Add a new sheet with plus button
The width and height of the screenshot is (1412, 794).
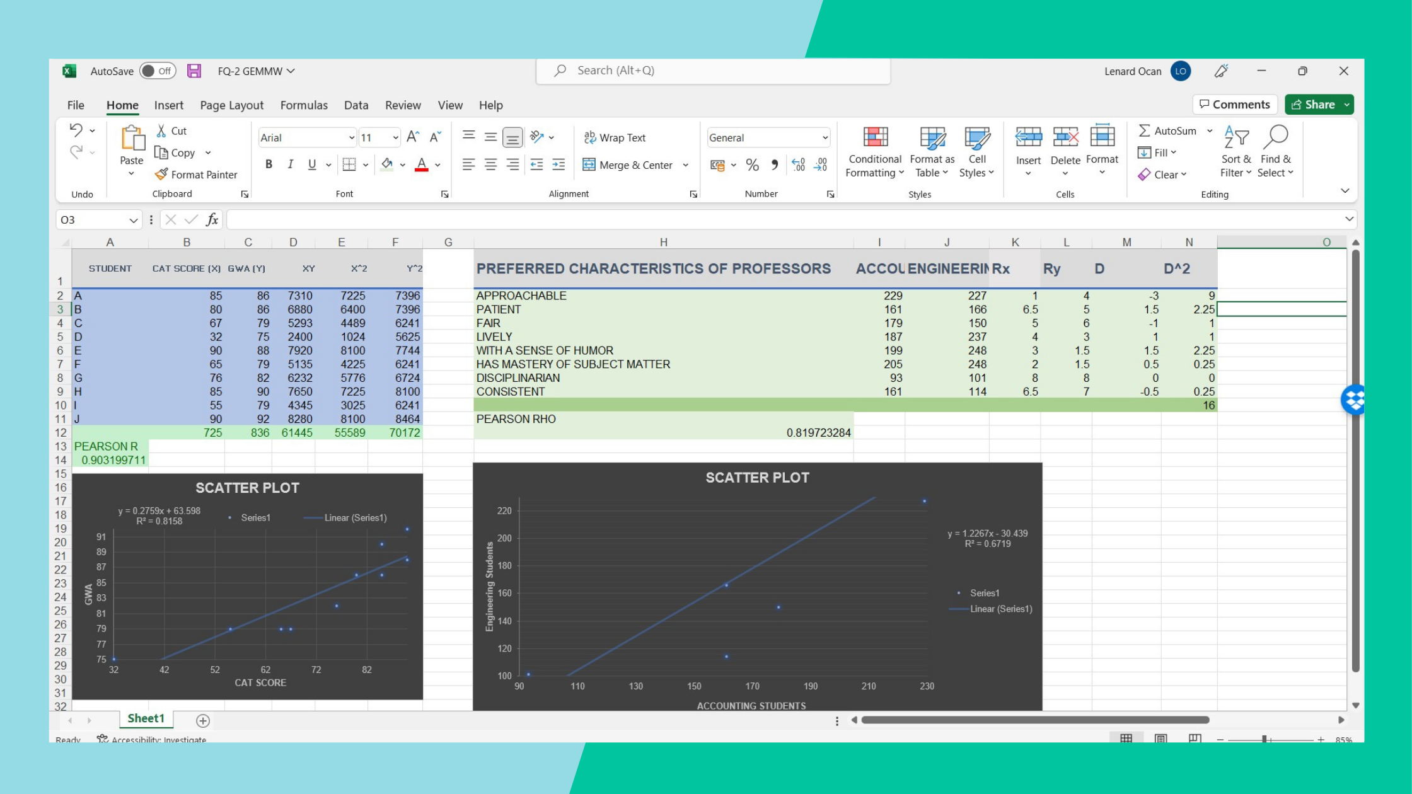pyautogui.click(x=203, y=721)
